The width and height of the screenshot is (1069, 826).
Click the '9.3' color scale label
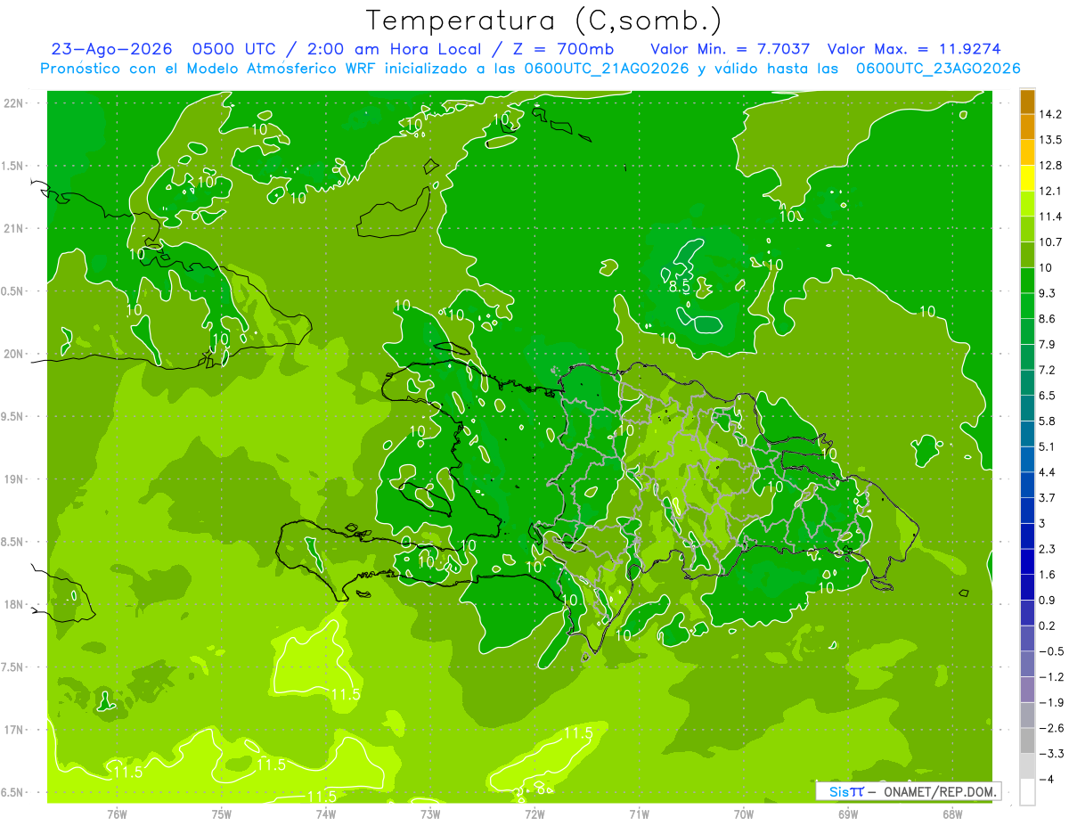coord(1048,292)
